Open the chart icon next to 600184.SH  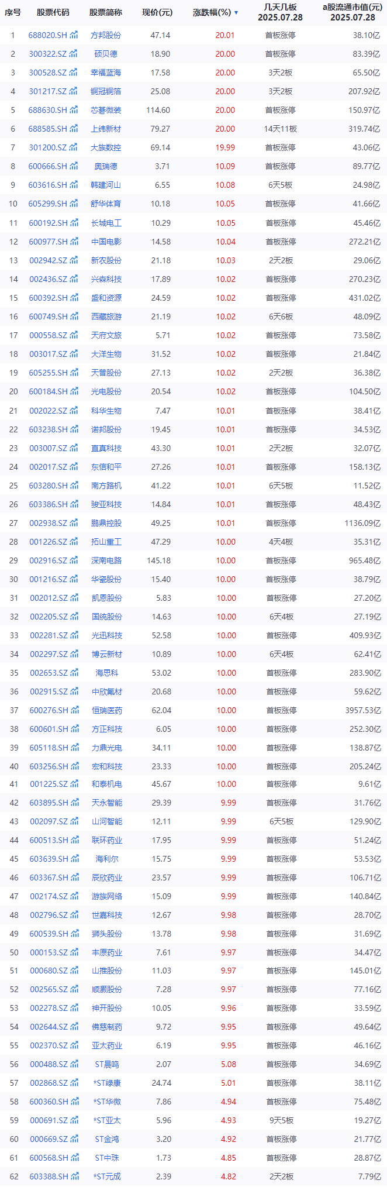coord(74,391)
